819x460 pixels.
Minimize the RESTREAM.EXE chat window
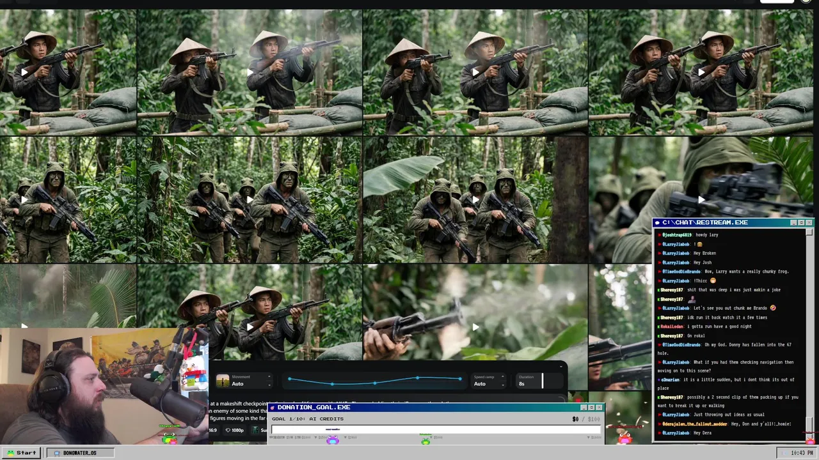793,222
